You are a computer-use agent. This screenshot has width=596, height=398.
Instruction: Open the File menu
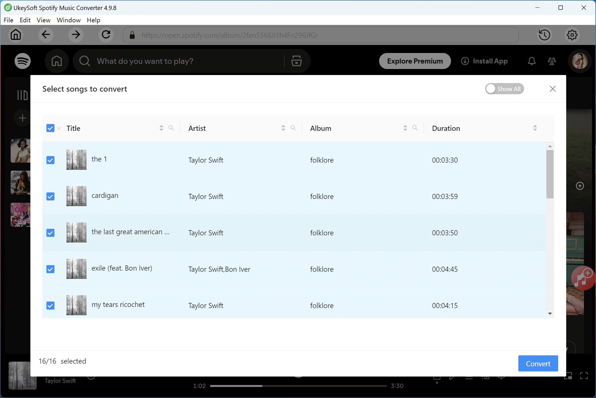click(8, 20)
